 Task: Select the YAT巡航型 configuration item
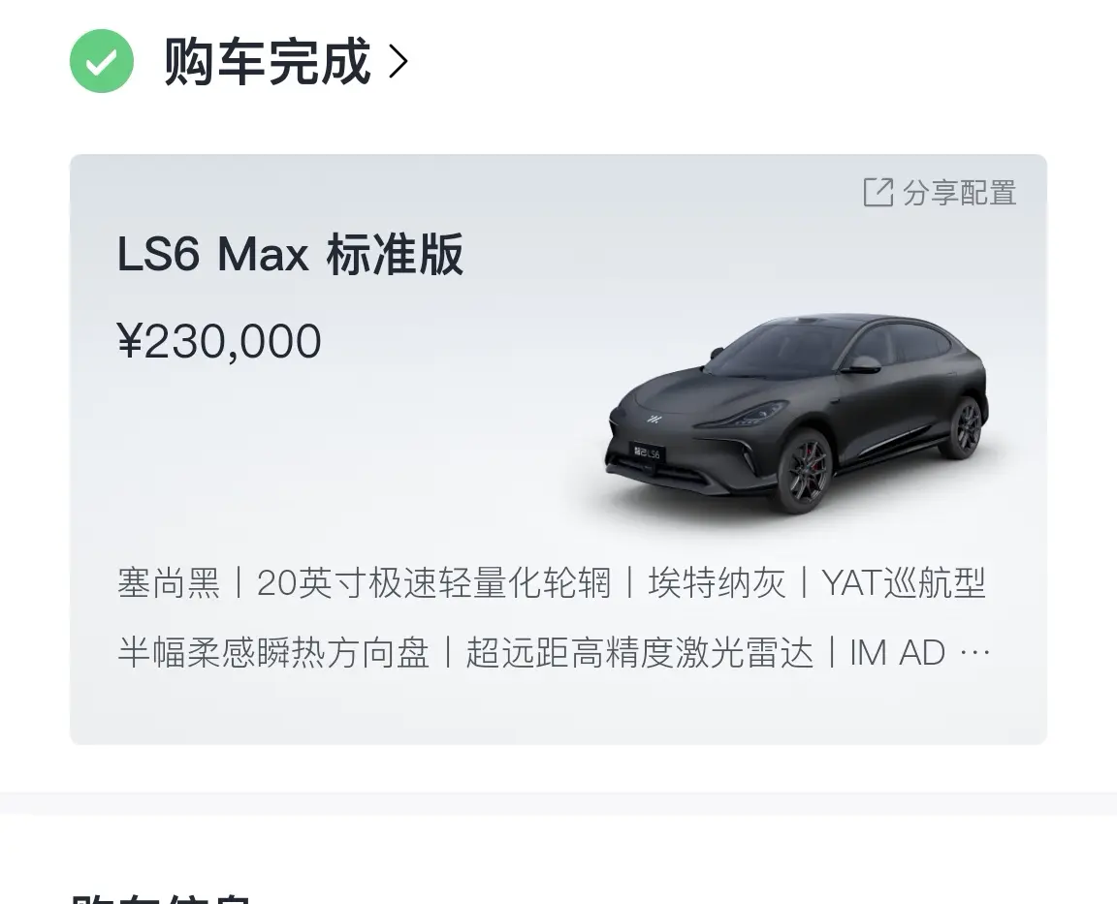904,583
